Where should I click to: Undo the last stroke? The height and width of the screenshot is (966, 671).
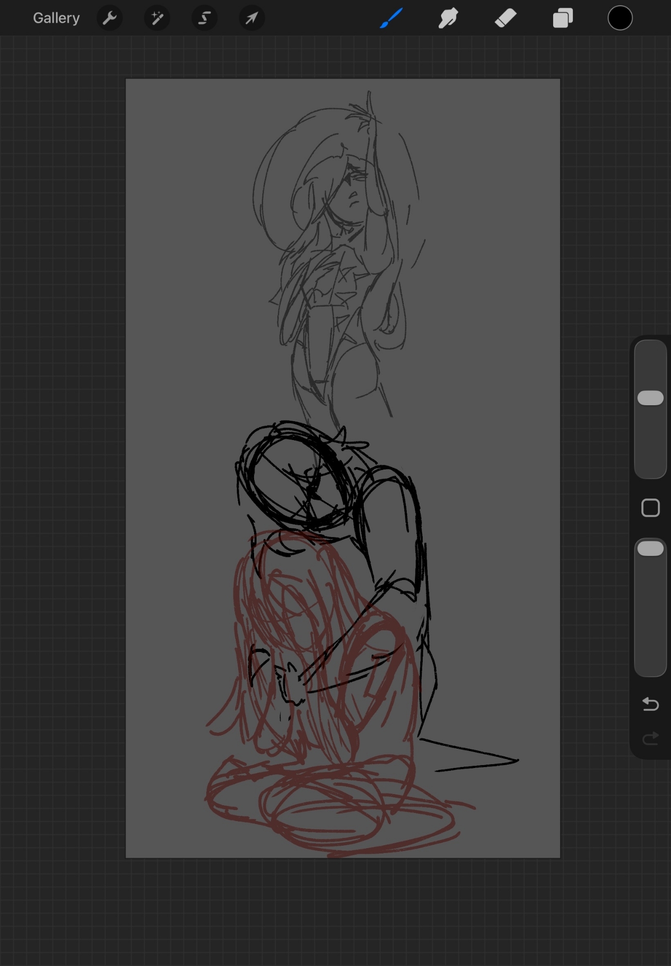(x=650, y=704)
